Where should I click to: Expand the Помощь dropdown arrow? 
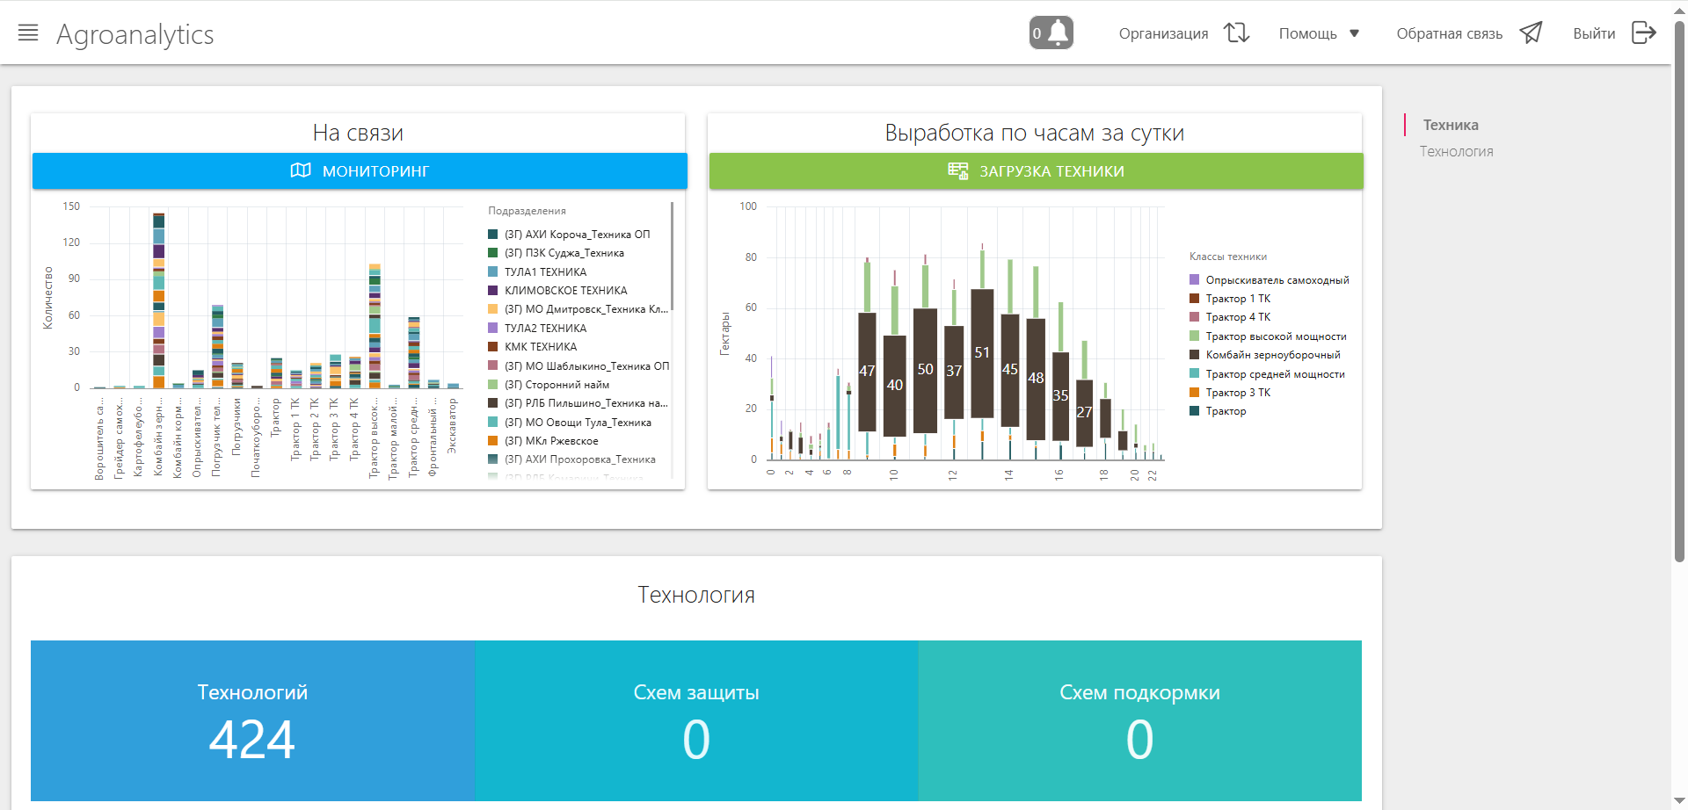(x=1354, y=33)
